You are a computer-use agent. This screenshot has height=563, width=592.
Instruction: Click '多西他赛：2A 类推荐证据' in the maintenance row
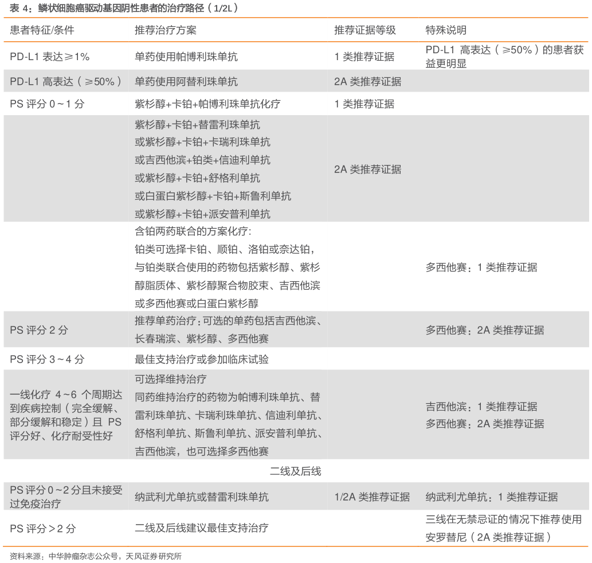(485, 424)
